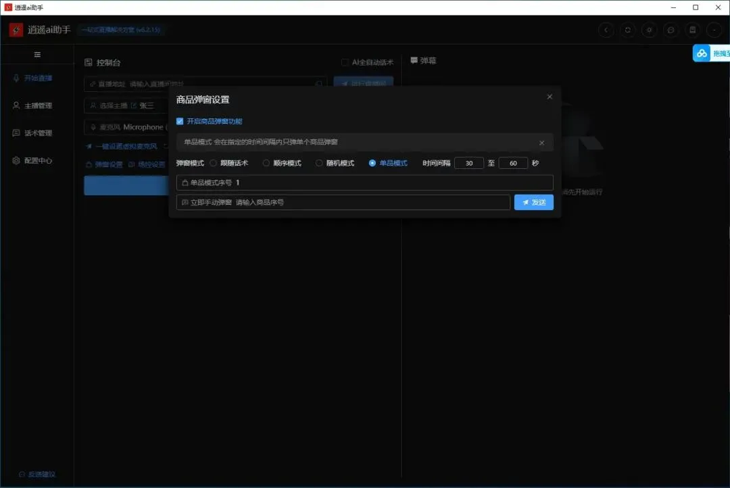Click the 单品模式序号 input field
The height and width of the screenshot is (488, 730).
point(364,182)
